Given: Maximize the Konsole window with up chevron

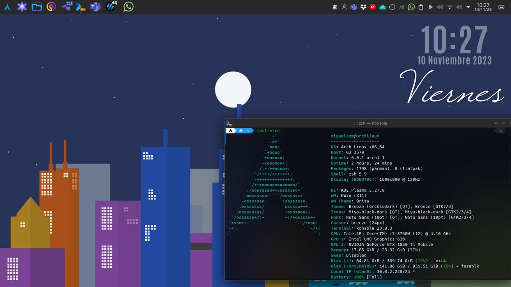Looking at the screenshot, I should tap(504, 123).
